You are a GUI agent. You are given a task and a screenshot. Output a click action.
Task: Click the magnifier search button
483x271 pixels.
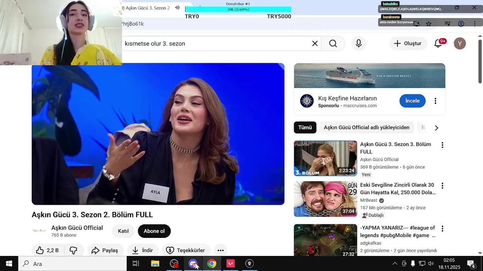(333, 44)
